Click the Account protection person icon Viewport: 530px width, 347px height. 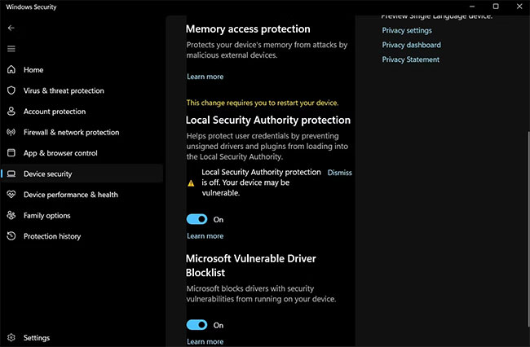tap(11, 112)
